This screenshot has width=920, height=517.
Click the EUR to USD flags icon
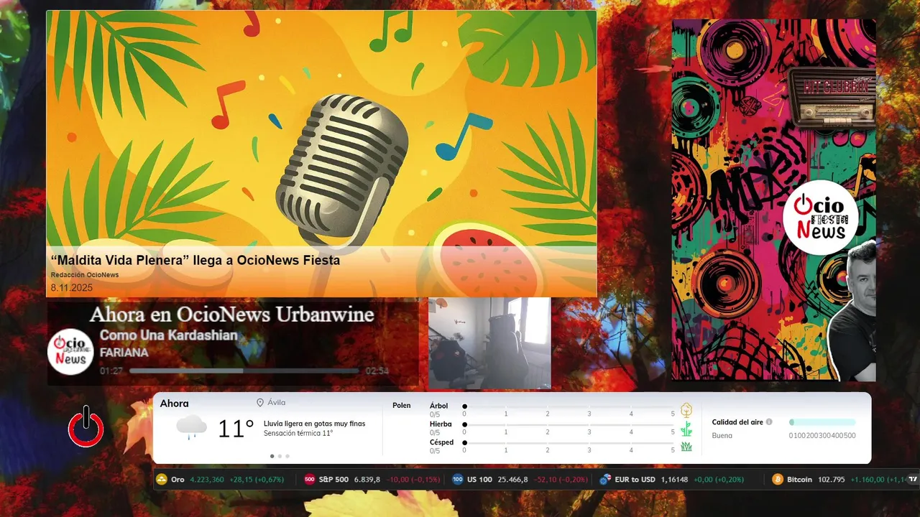pos(605,480)
